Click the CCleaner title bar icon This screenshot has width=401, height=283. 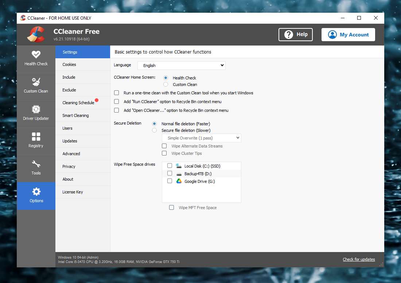(23, 18)
